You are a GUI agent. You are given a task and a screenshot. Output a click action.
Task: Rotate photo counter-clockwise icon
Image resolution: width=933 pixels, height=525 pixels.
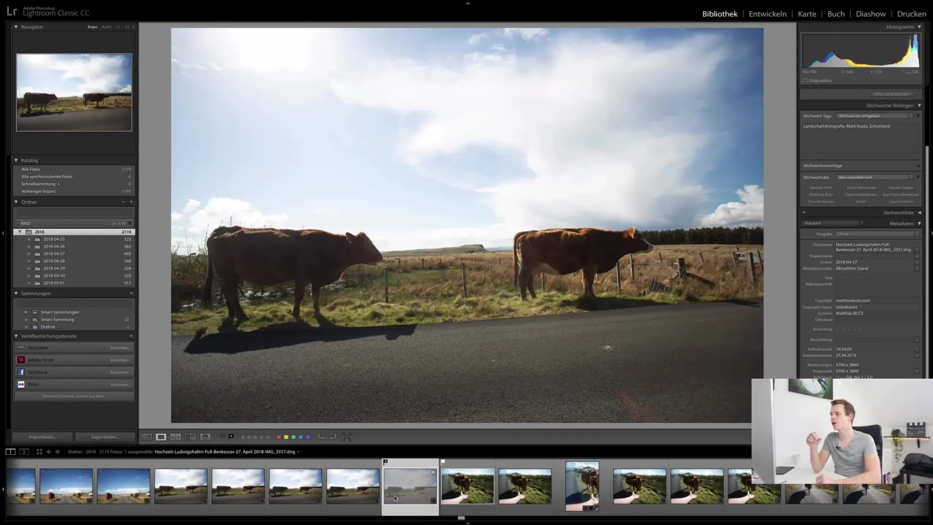[321, 437]
